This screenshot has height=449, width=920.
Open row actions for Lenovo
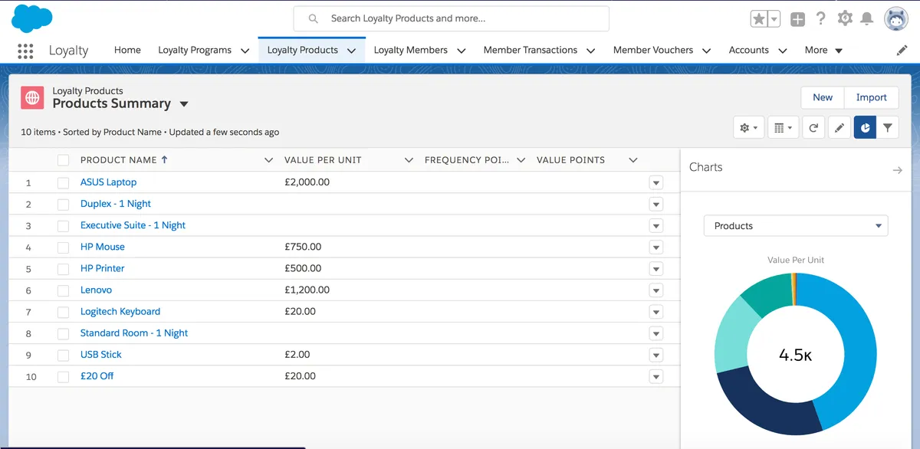click(x=655, y=290)
